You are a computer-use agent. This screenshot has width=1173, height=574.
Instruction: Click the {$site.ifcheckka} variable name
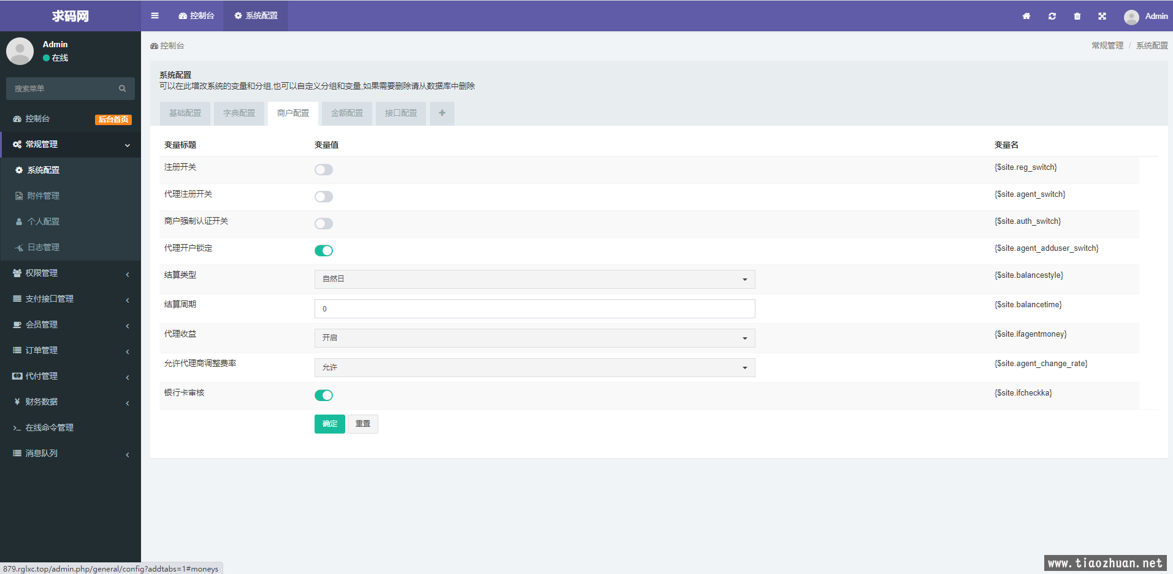tap(1023, 393)
